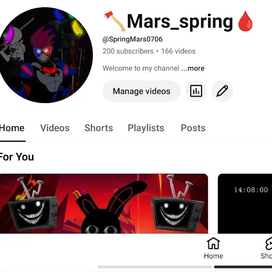Switch to the Videos tab
272x272 pixels.
point(55,128)
